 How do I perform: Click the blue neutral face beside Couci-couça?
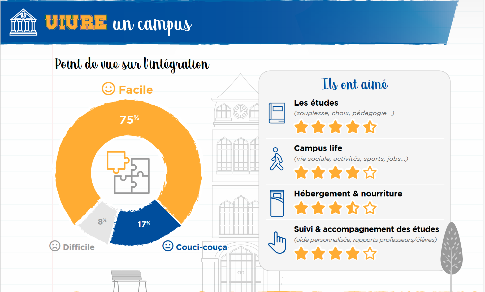(x=168, y=246)
